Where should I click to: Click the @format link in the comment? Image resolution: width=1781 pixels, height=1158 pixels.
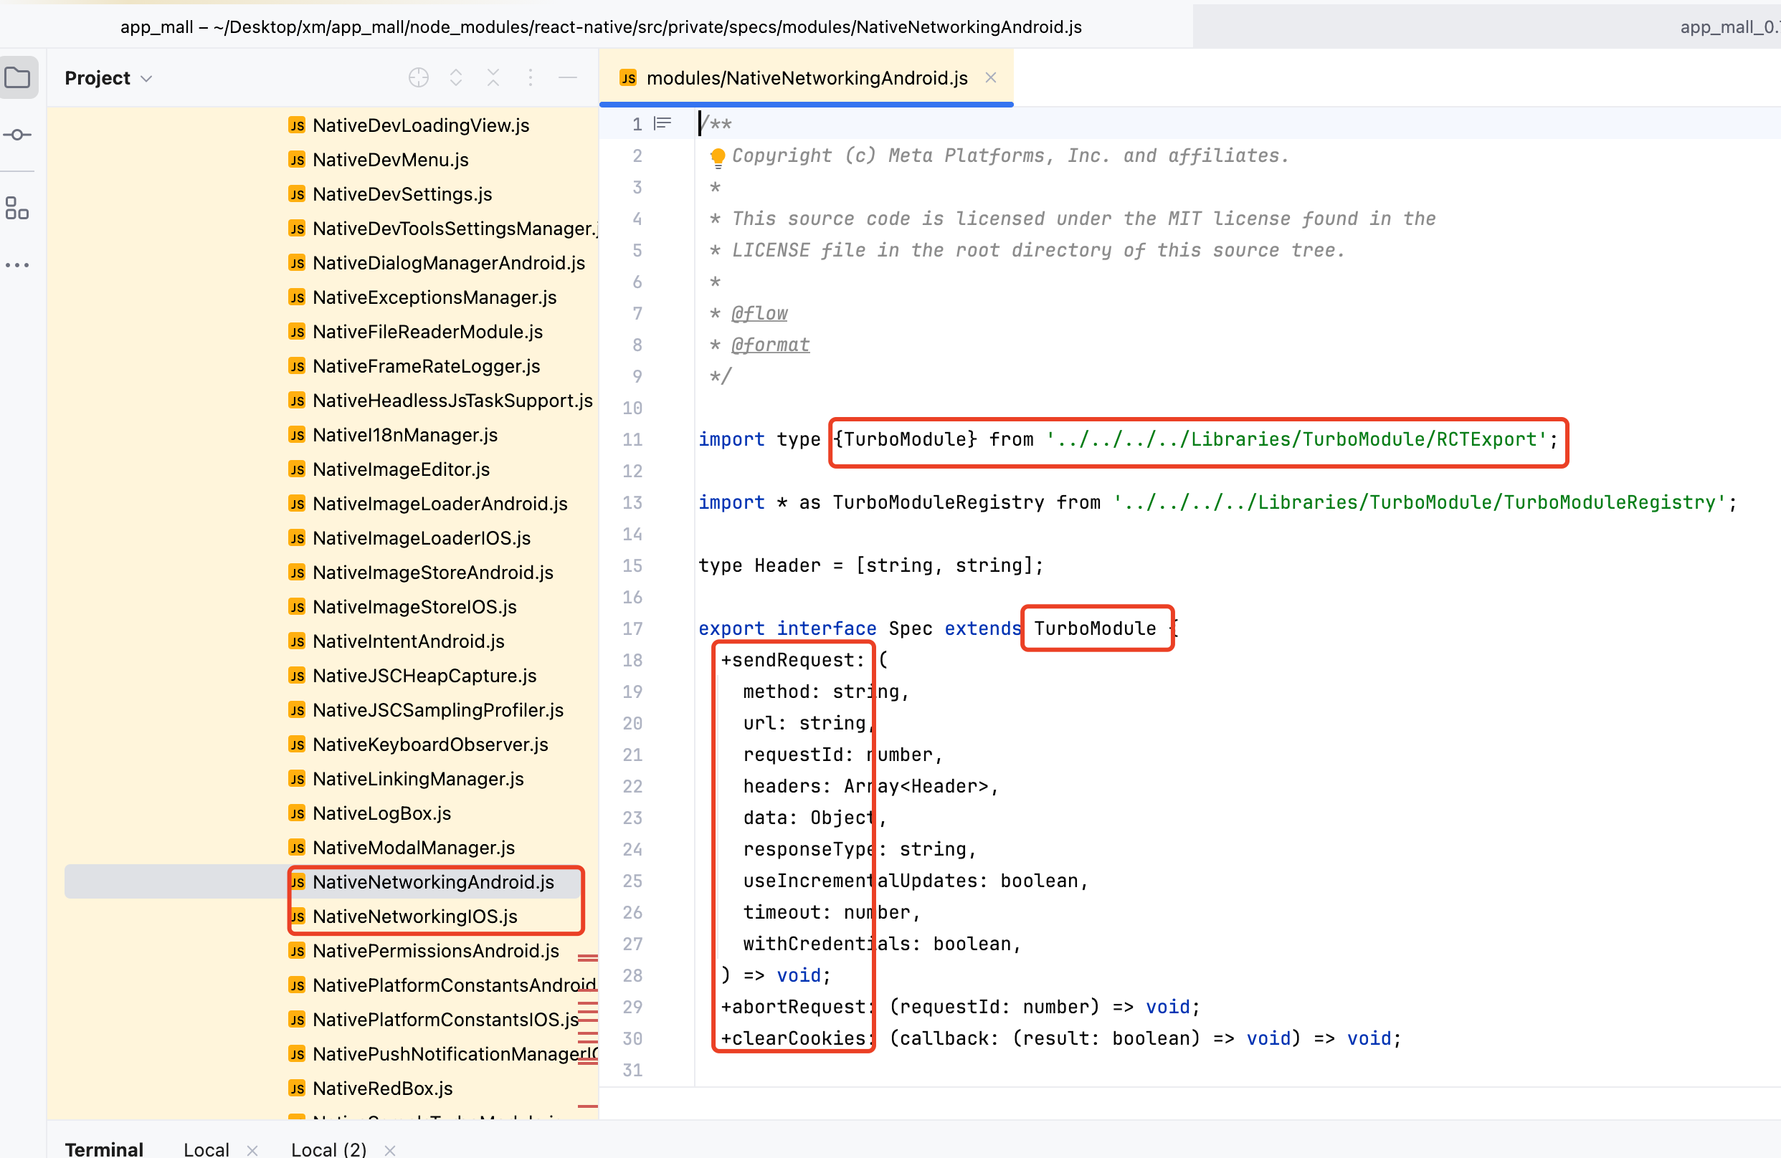(x=770, y=345)
